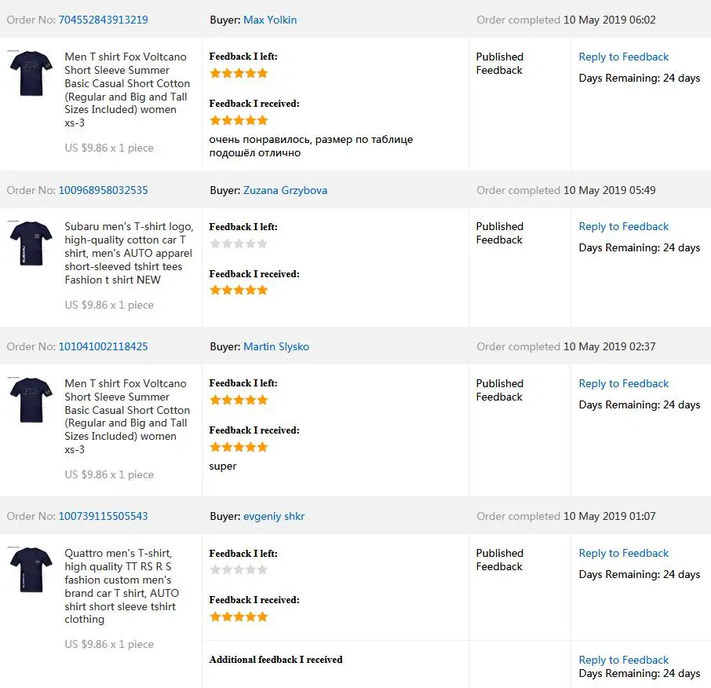The image size is (711, 688).
Task: Open buyer Max Yolkin's profile
Action: 270,20
